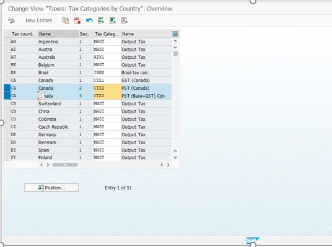Click the CTX2 tax category field

[x=107, y=88]
